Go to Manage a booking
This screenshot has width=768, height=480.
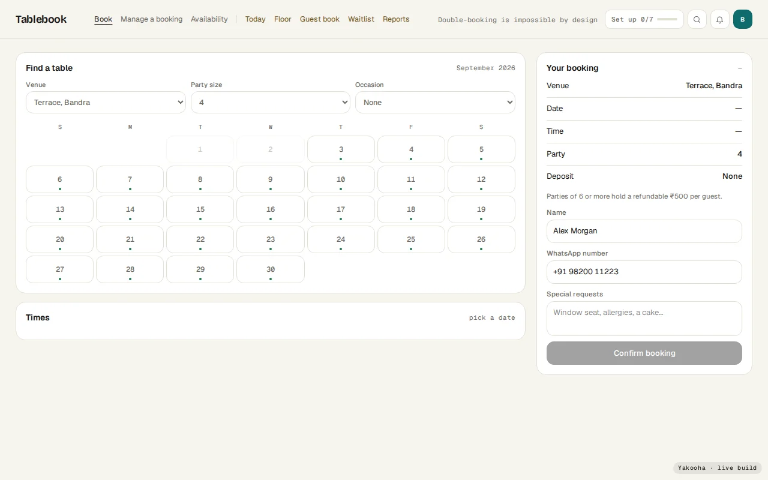coord(151,19)
